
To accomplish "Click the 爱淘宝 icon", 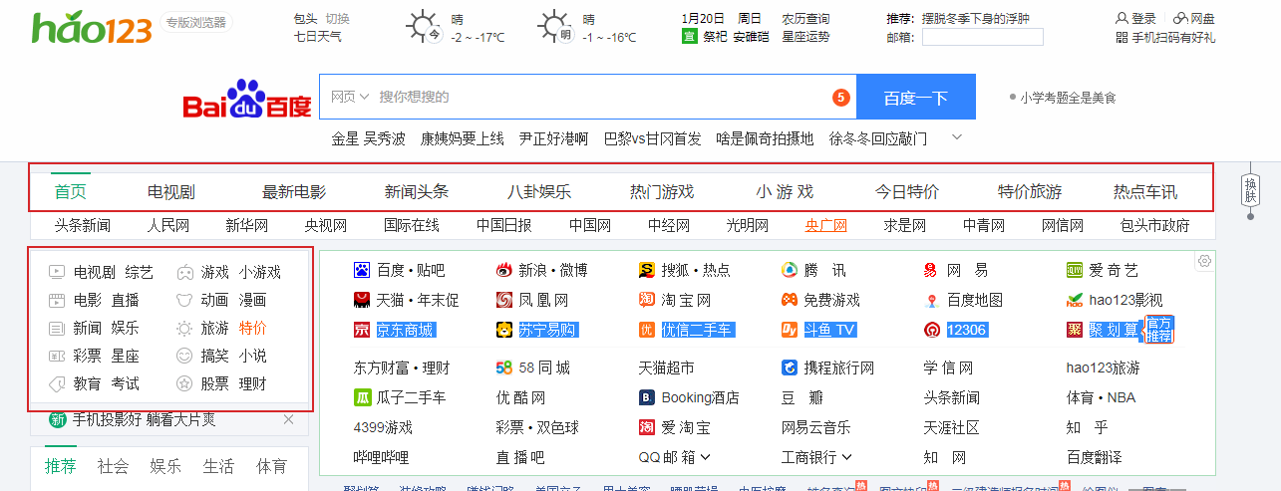I will (647, 427).
